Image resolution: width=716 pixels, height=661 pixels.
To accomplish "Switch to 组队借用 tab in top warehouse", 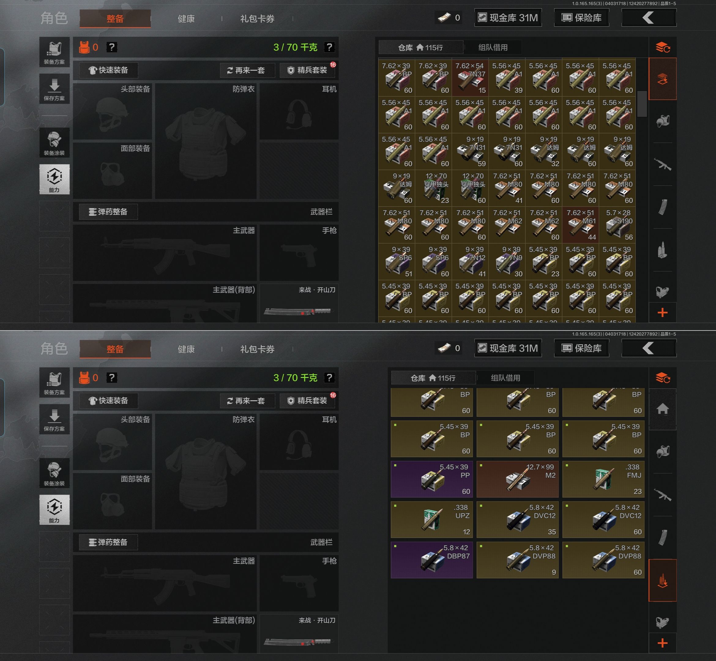I will point(493,47).
